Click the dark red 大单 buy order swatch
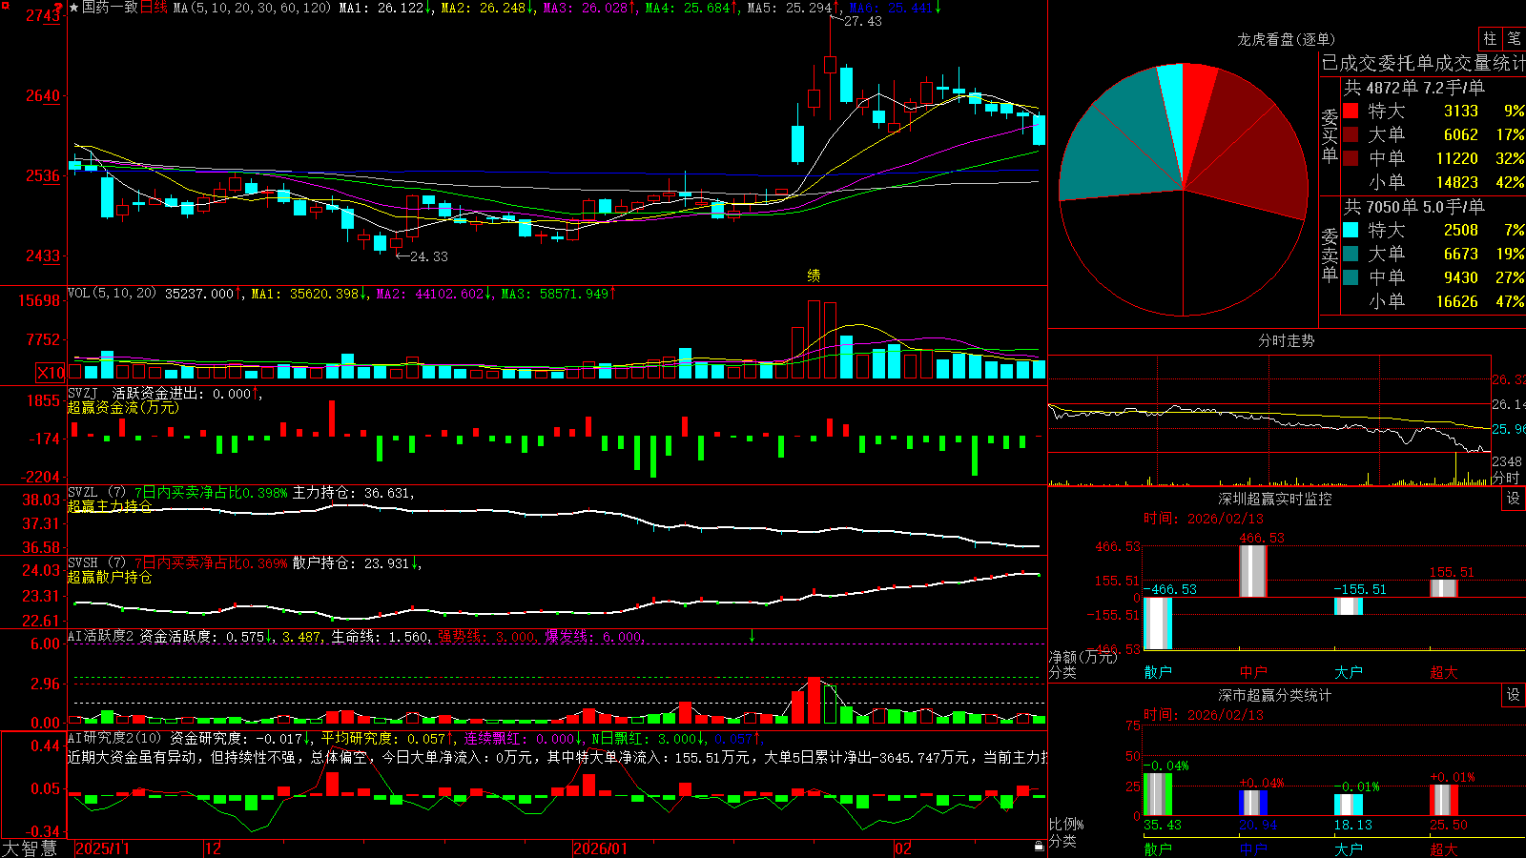The height and width of the screenshot is (858, 1526). coord(1351,134)
